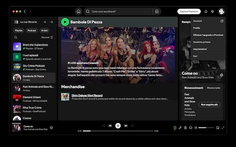This screenshot has width=236, height=147.
Task: Search within the library
Action: click(15, 37)
